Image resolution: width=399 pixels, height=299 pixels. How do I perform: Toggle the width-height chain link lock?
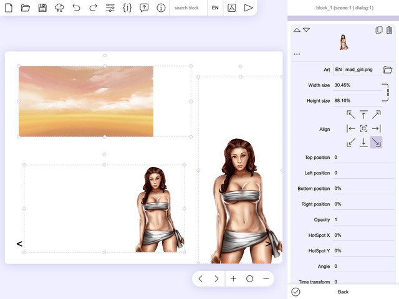click(x=387, y=93)
